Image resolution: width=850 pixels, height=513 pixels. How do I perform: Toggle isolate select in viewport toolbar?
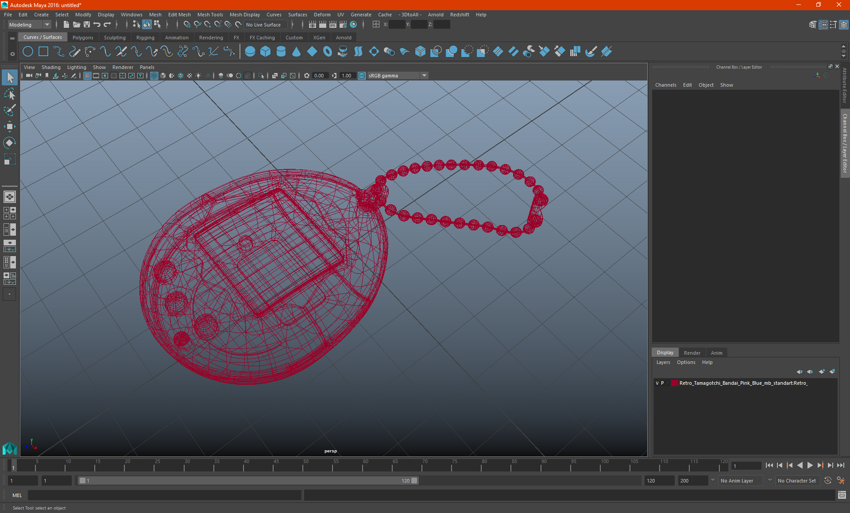click(x=261, y=76)
